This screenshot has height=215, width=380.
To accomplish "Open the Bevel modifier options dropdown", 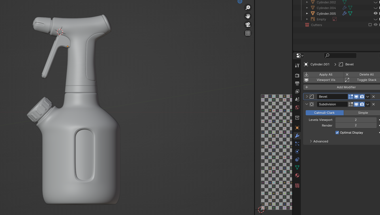I will [x=368, y=97].
